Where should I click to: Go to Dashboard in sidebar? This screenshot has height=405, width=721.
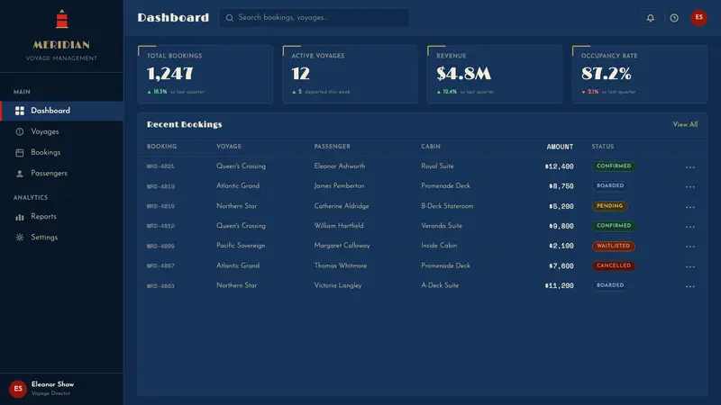tap(62, 111)
